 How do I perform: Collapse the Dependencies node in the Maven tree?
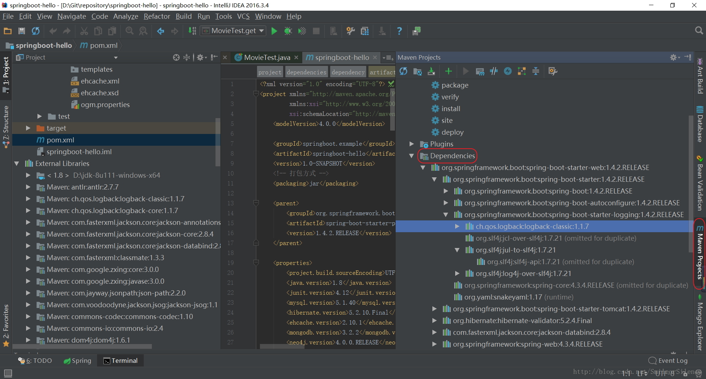[411, 156]
